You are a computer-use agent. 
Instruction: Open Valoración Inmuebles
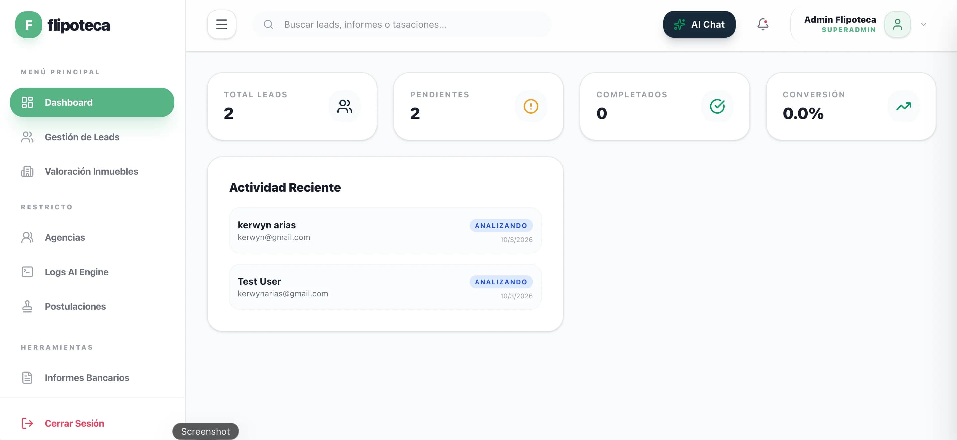92,172
